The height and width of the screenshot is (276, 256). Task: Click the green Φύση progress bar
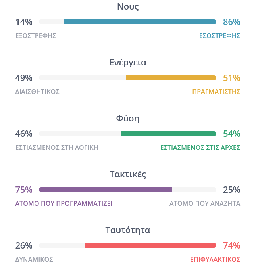[x=168, y=134]
